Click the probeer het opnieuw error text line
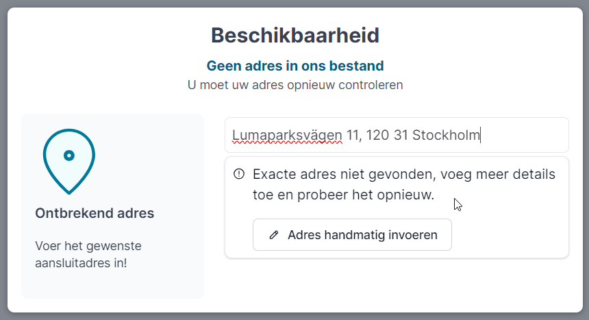Image resolution: width=589 pixels, height=320 pixels. click(343, 195)
